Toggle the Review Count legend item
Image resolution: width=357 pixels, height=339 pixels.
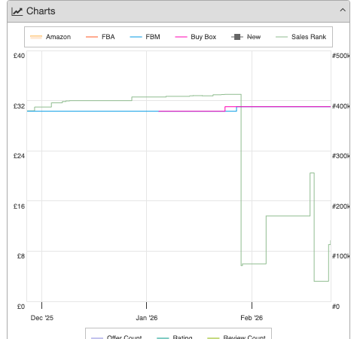236,337
